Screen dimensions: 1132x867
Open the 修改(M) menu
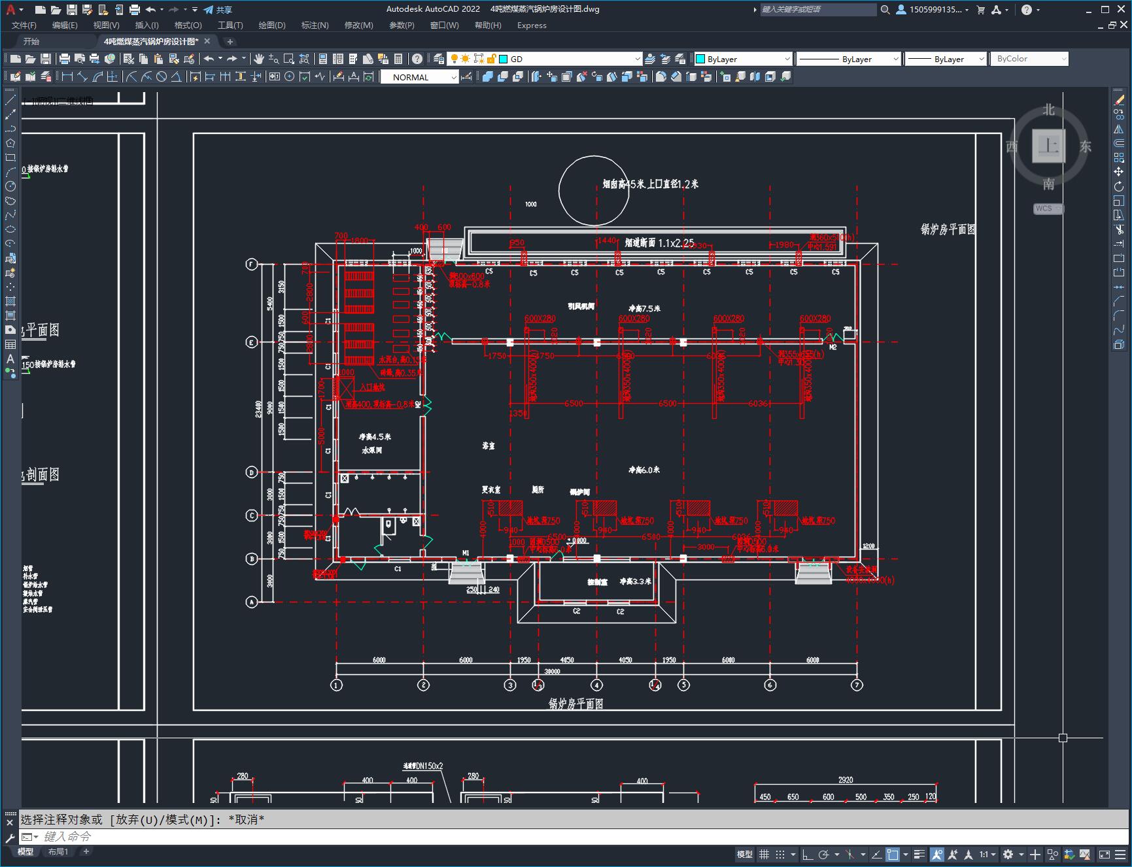click(358, 25)
